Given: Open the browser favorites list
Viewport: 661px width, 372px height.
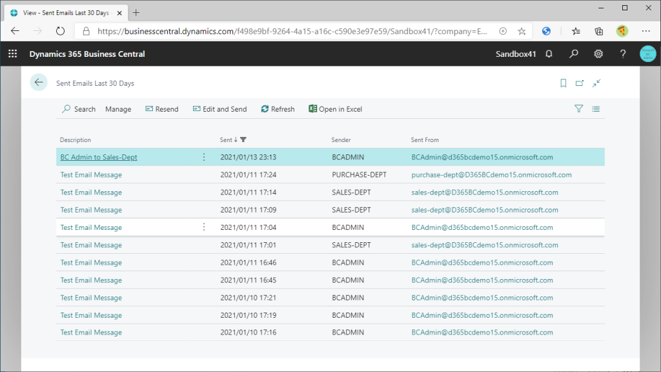Looking at the screenshot, I should (576, 31).
